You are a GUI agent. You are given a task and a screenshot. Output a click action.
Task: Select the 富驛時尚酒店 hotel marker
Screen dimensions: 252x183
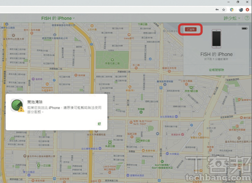point(128,175)
